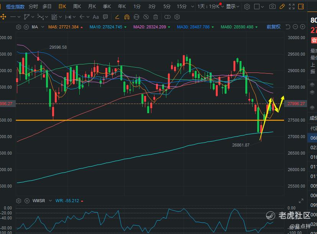This screenshot has height=234, width=317.
Task: Open MA indicator settings gear
Action: pos(18,27)
